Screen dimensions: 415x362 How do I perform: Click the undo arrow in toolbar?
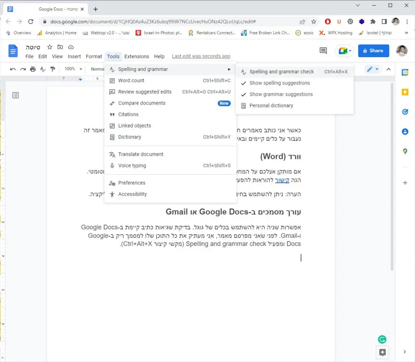[13, 69]
